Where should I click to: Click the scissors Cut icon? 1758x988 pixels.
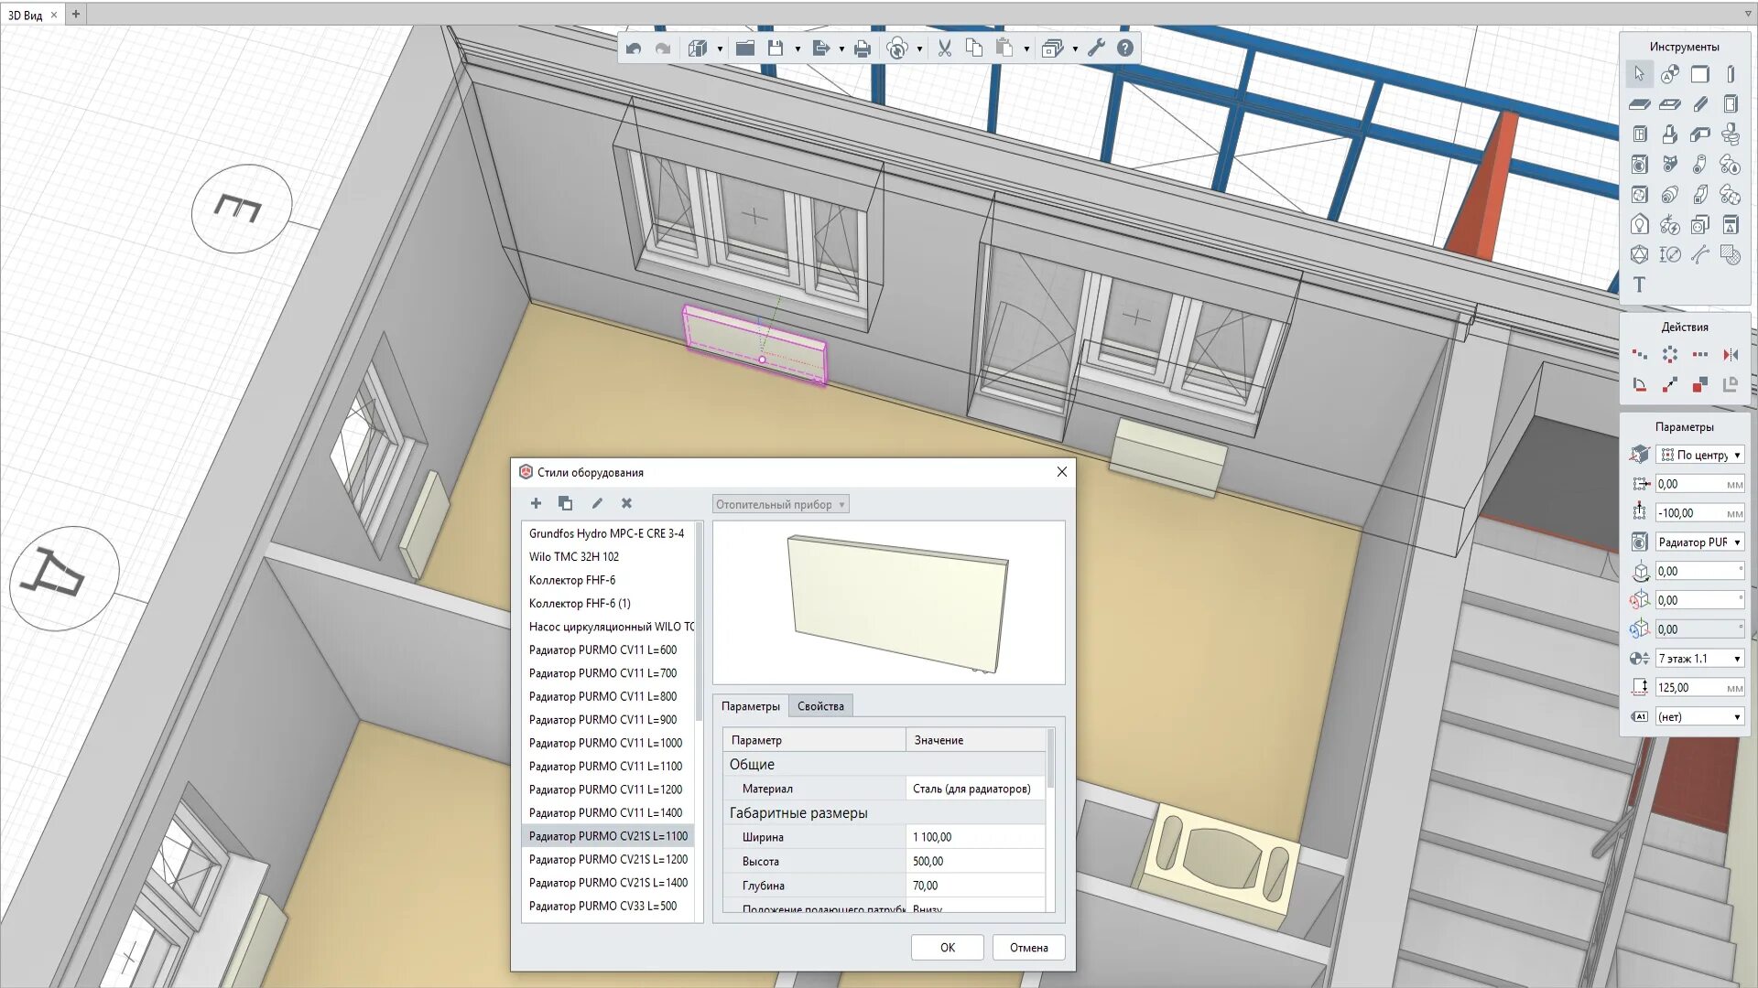click(944, 48)
